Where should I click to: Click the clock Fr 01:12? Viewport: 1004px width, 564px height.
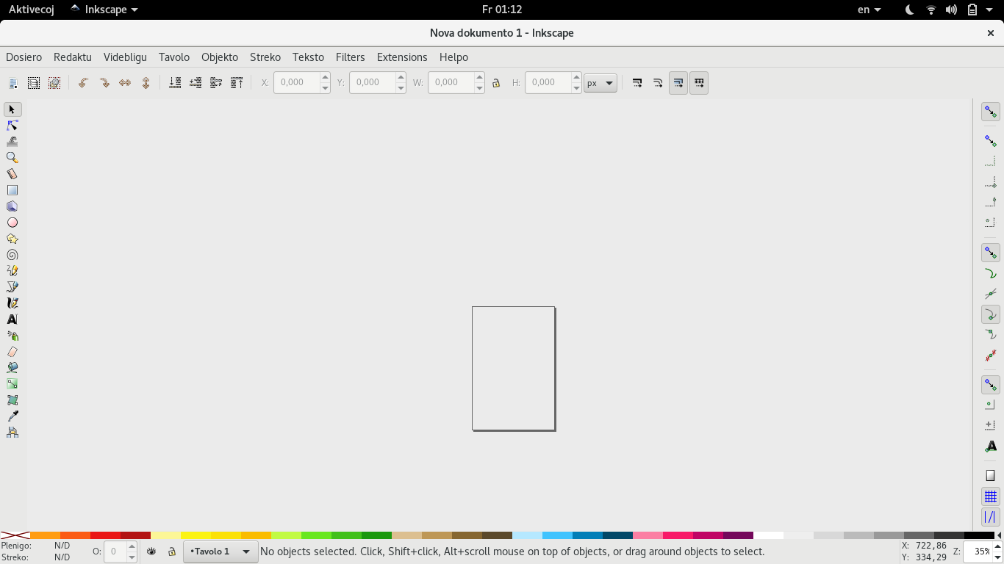coord(502,10)
